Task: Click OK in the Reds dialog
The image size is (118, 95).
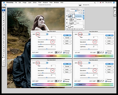Action: pyautogui.click(x=67, y=35)
